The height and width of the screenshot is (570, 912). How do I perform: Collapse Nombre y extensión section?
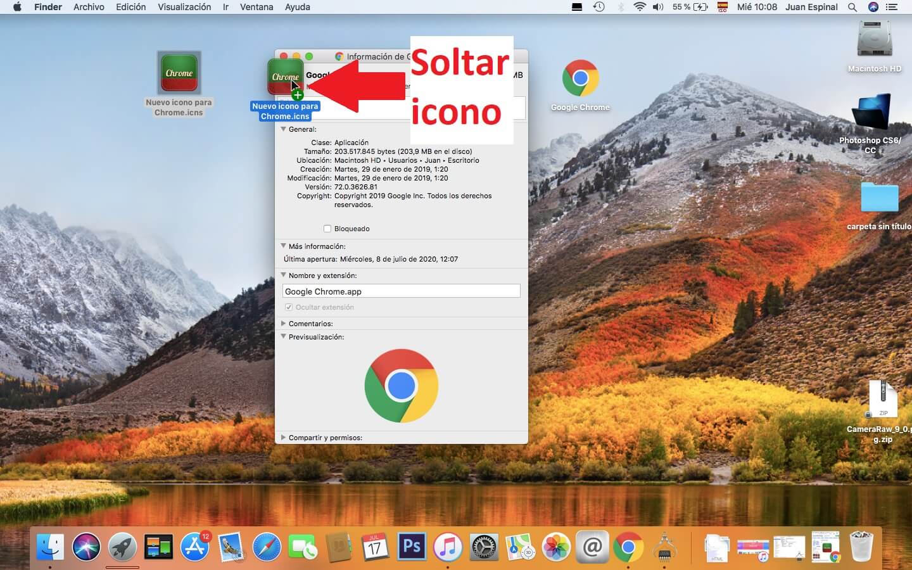point(284,275)
